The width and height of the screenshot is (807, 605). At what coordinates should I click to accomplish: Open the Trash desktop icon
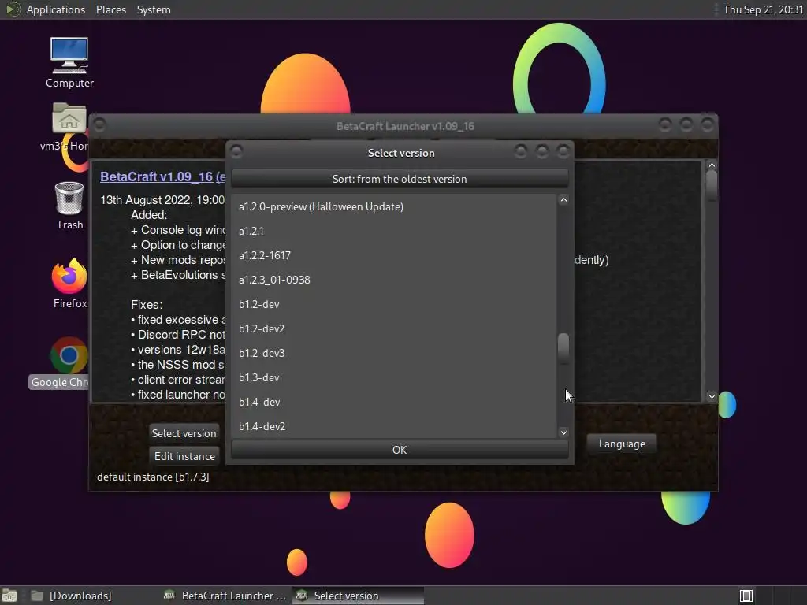[x=69, y=206]
